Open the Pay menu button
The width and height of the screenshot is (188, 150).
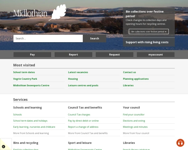[32, 55]
